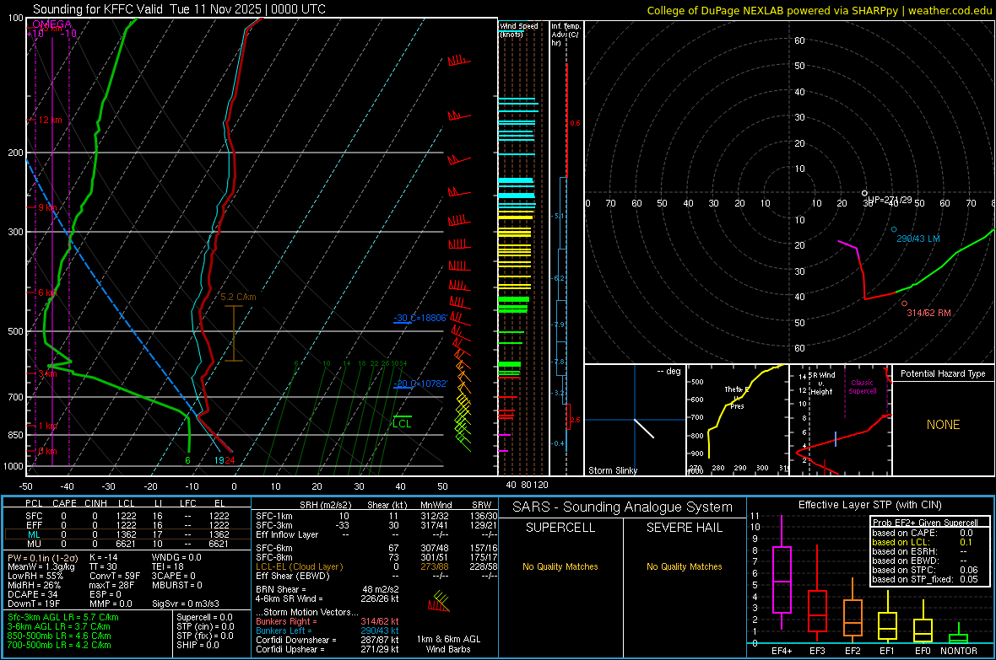Select the 'Inf. Temp. Adv.' panel header
This screenshot has width=996, height=660.
click(566, 35)
